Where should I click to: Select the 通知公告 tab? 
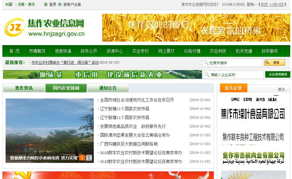point(108,88)
